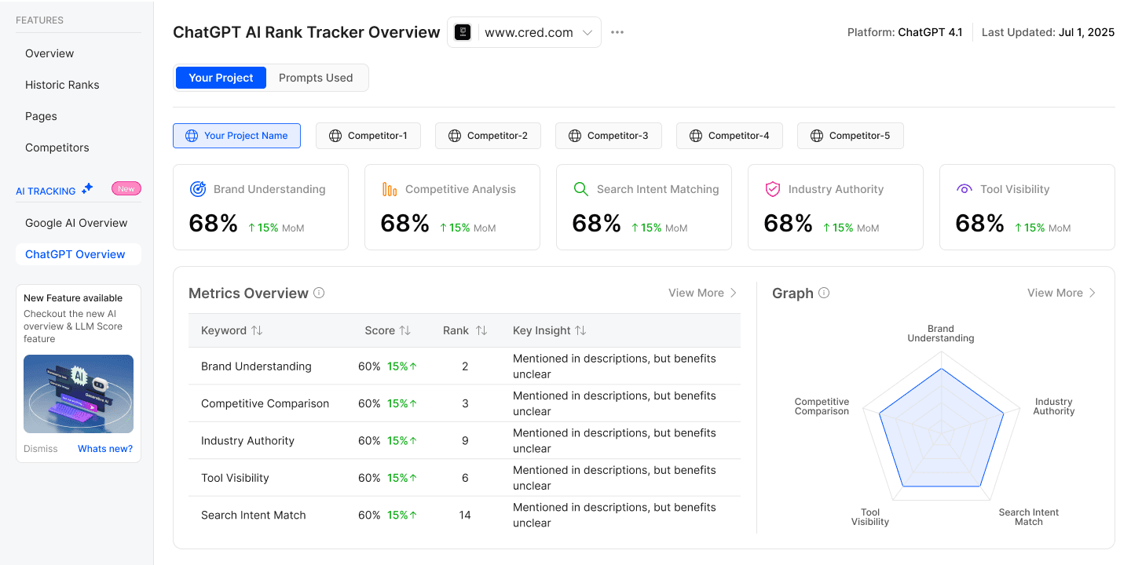Screen dimensions: 1131x565
Task: Click the Industry Authority shield icon
Action: (x=773, y=188)
